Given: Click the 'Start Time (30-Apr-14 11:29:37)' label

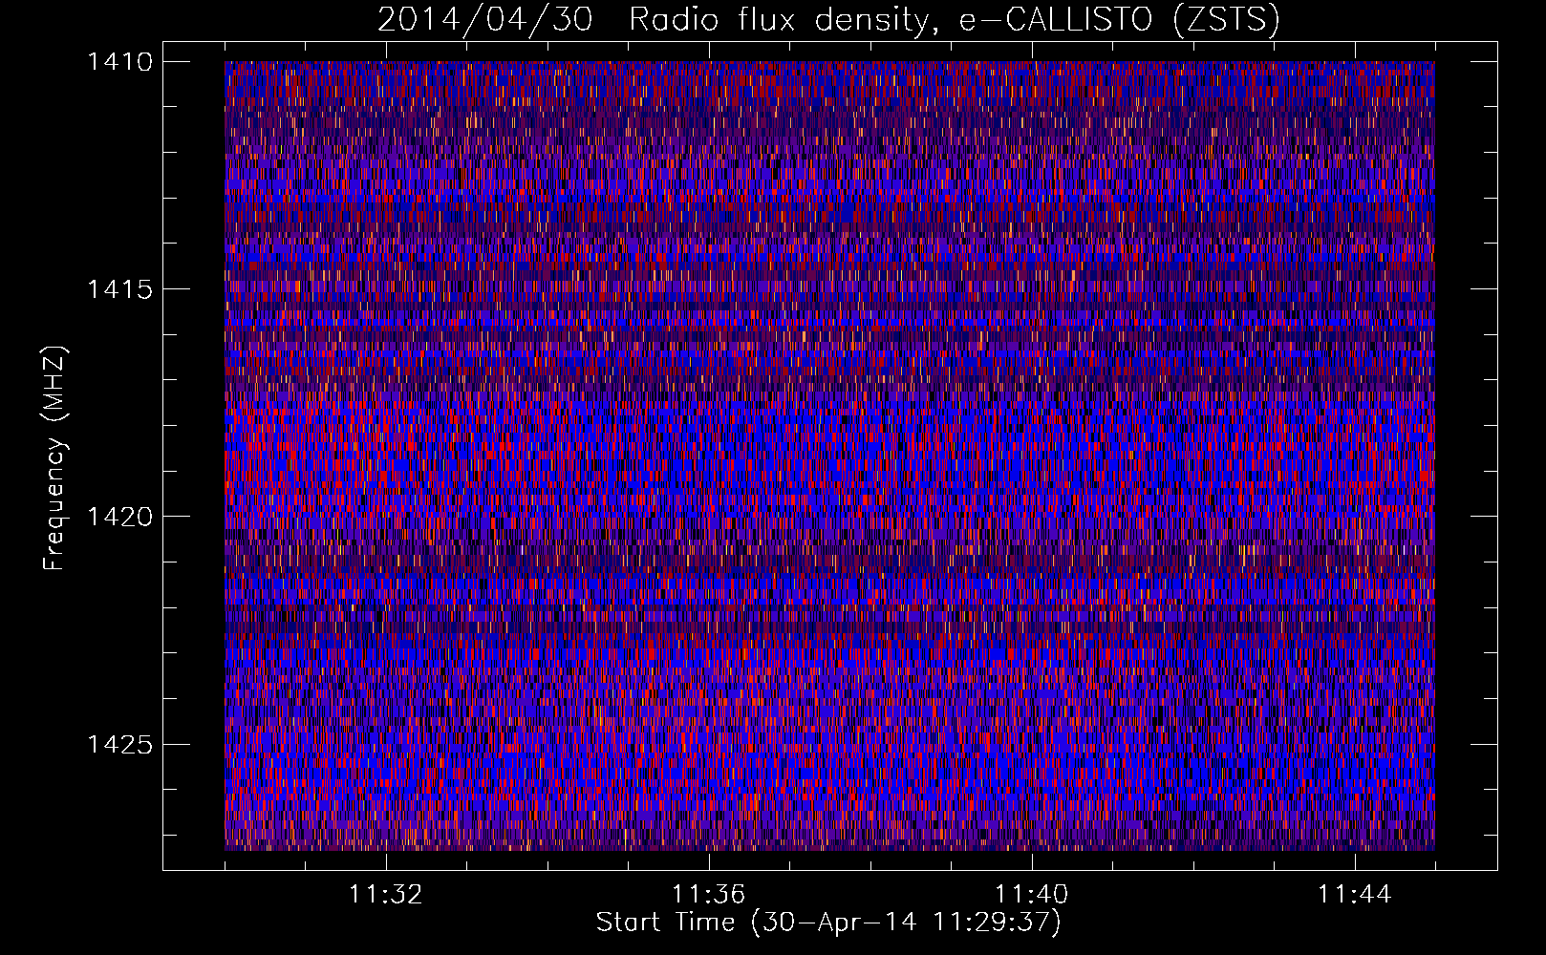Looking at the screenshot, I should point(828,923).
